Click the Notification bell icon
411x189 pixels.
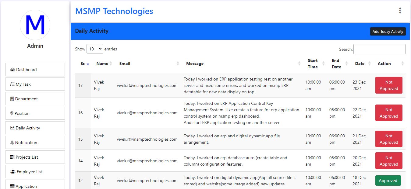point(12,143)
